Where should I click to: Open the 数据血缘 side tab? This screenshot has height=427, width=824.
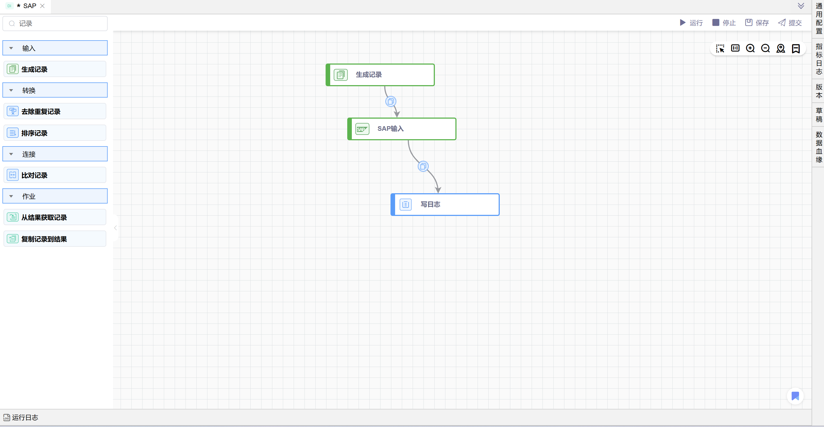819,147
